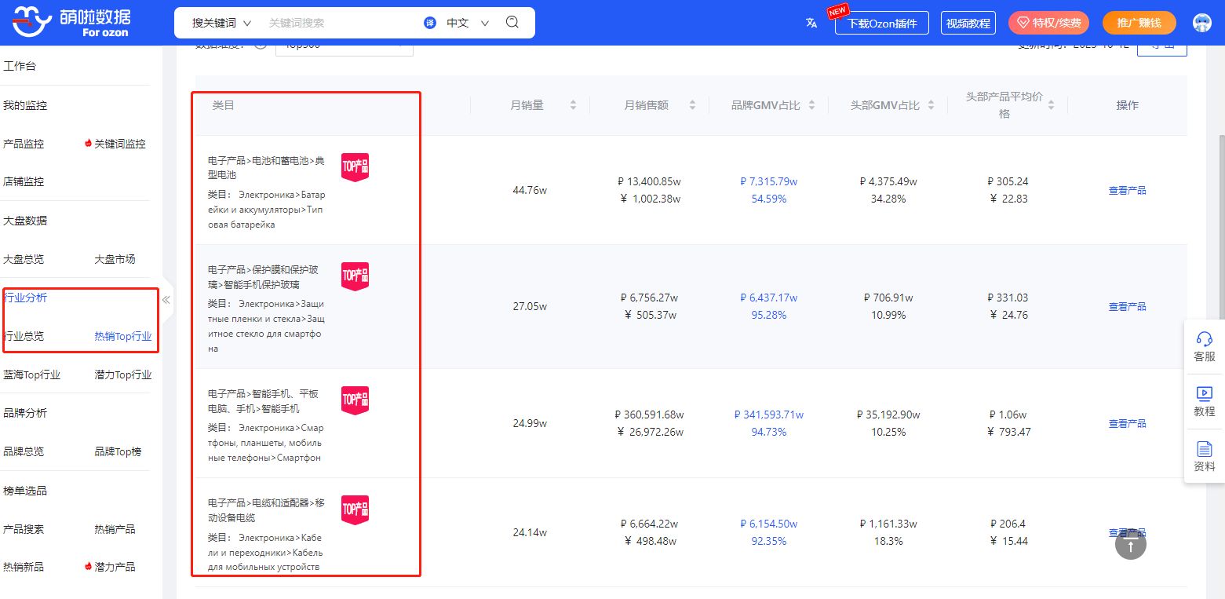Screen dimensions: 1225x599
Task: Click the scroll-to-top arrow button
Action: pos(1130,544)
